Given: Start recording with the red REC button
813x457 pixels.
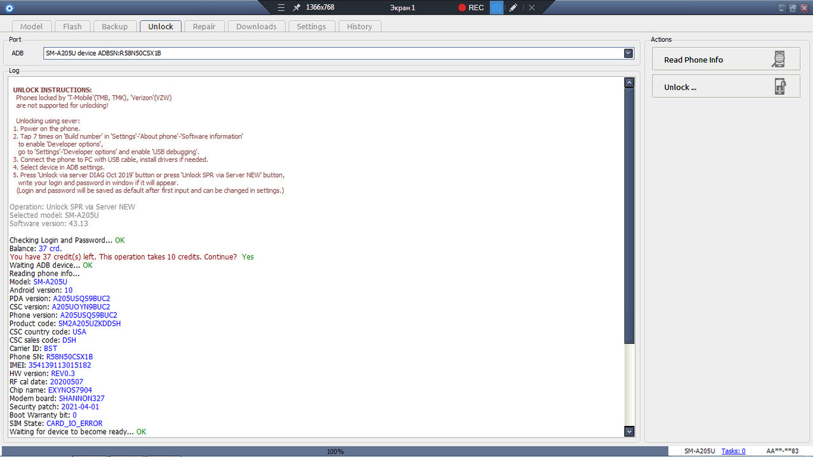Looking at the screenshot, I should point(471,8).
